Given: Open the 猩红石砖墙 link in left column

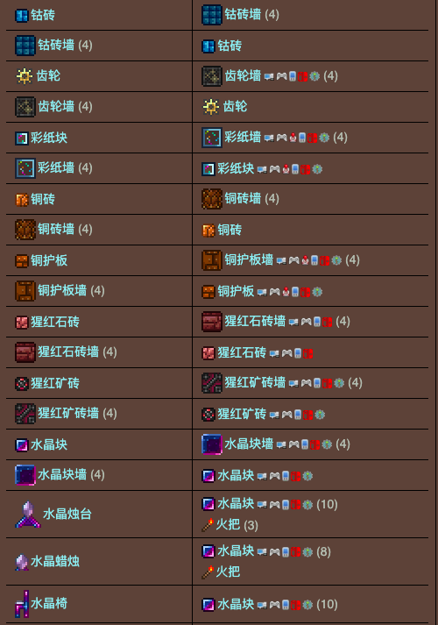Looking at the screenshot, I should (68, 352).
